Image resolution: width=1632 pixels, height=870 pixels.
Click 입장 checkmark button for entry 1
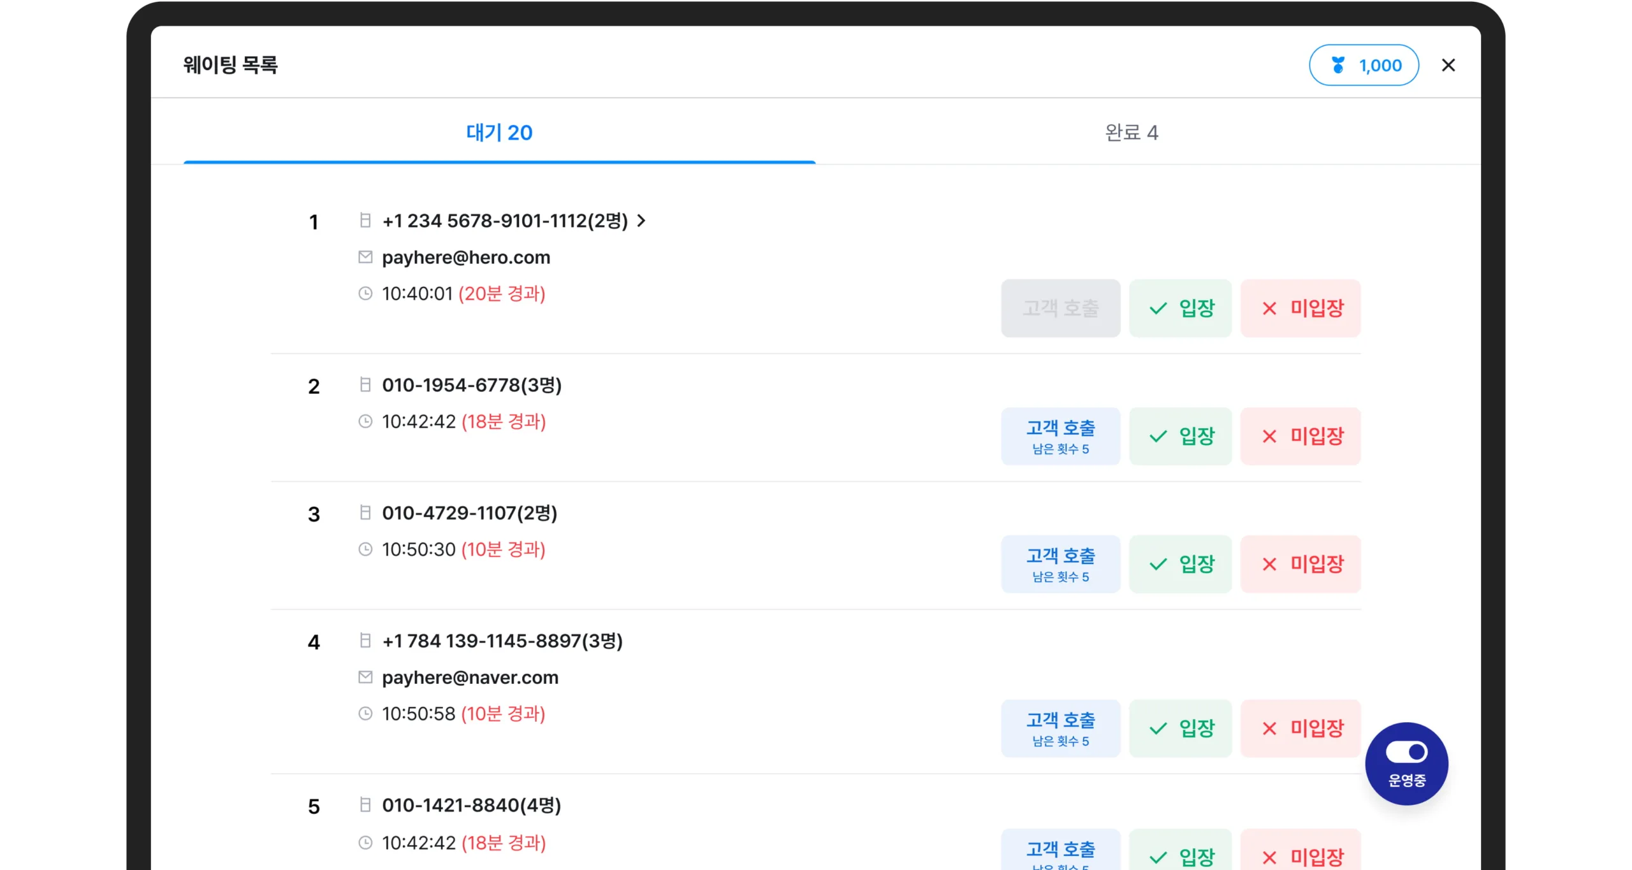(1180, 308)
